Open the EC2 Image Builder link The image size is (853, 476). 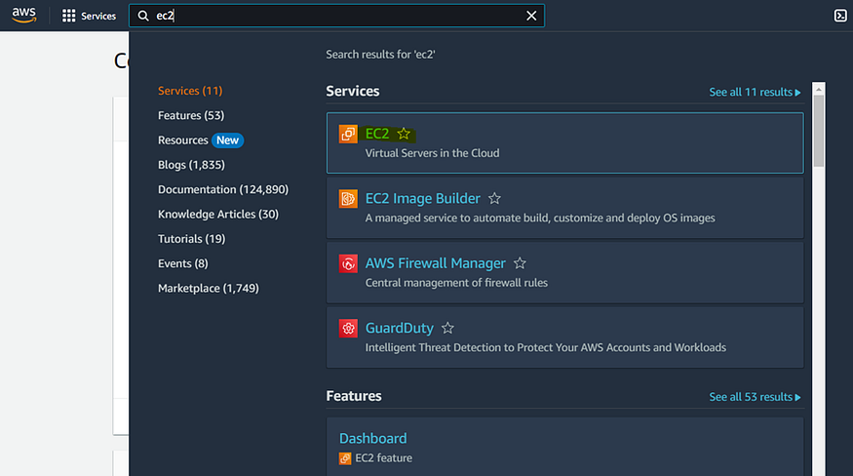[x=423, y=198]
